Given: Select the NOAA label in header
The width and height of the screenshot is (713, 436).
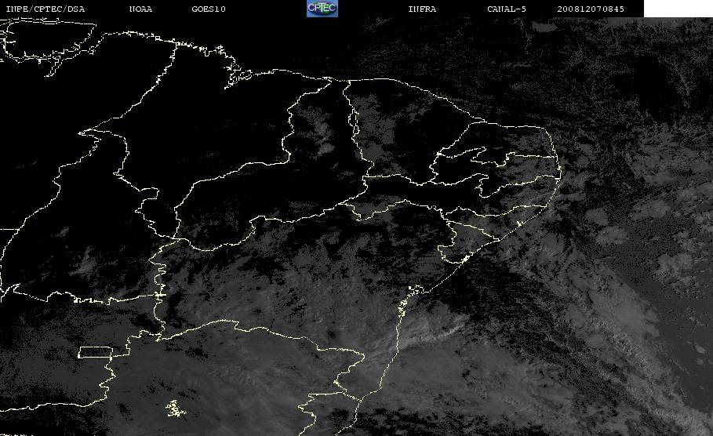Looking at the screenshot, I should 140,9.
